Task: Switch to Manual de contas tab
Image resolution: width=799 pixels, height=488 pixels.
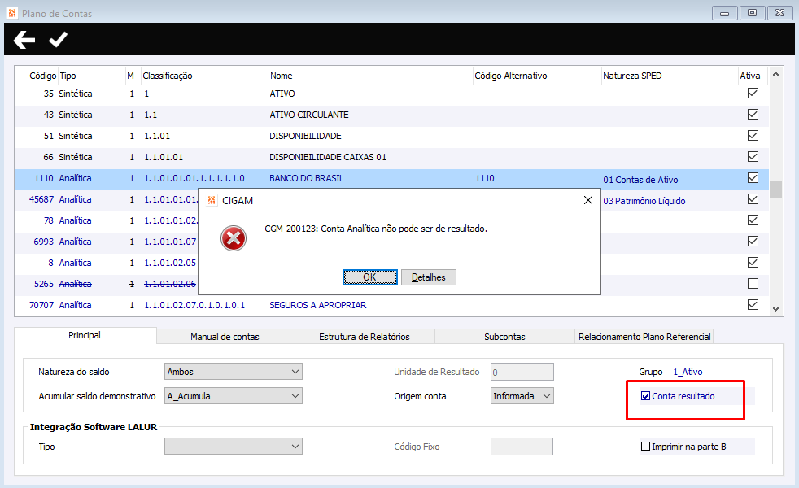Action: pos(225,337)
